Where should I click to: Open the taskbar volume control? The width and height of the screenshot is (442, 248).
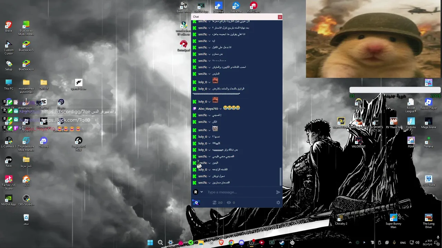click(417, 242)
